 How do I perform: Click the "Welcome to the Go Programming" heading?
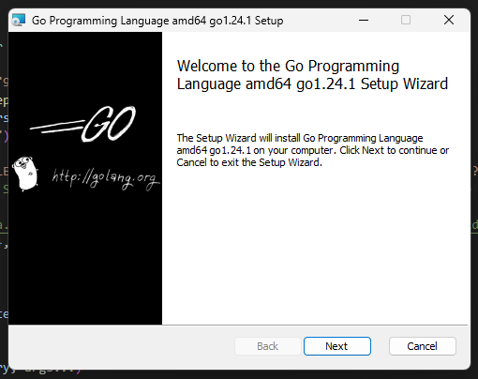point(312,75)
